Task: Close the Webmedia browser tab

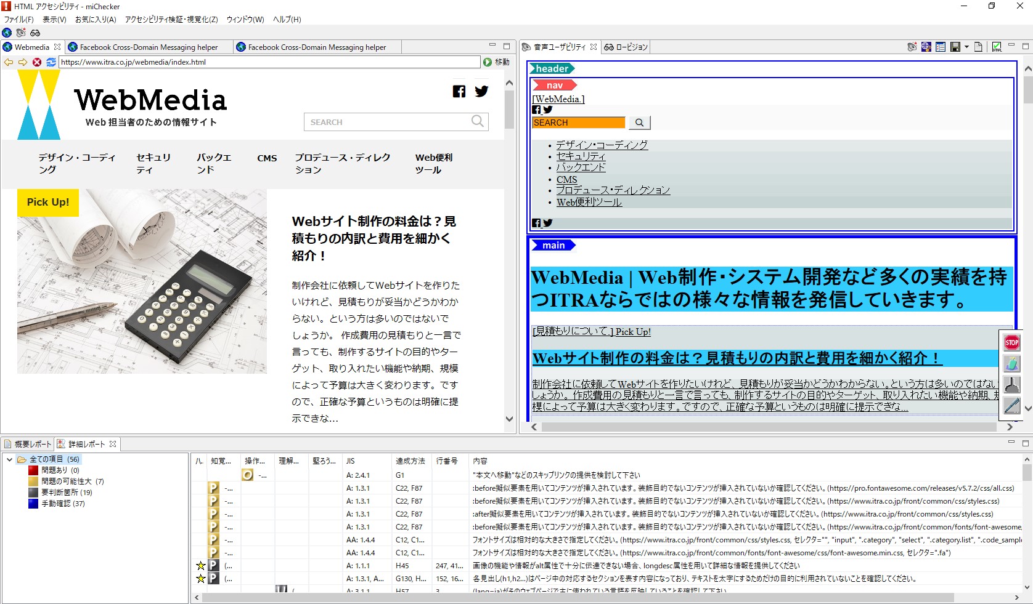Action: (57, 47)
